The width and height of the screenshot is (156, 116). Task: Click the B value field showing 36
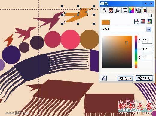click(x=147, y=57)
